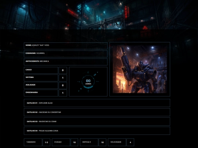Select GATILHO 02 Hackear ou Consertar row
This screenshot has height=148, width=198.
pyautogui.click(x=97, y=112)
